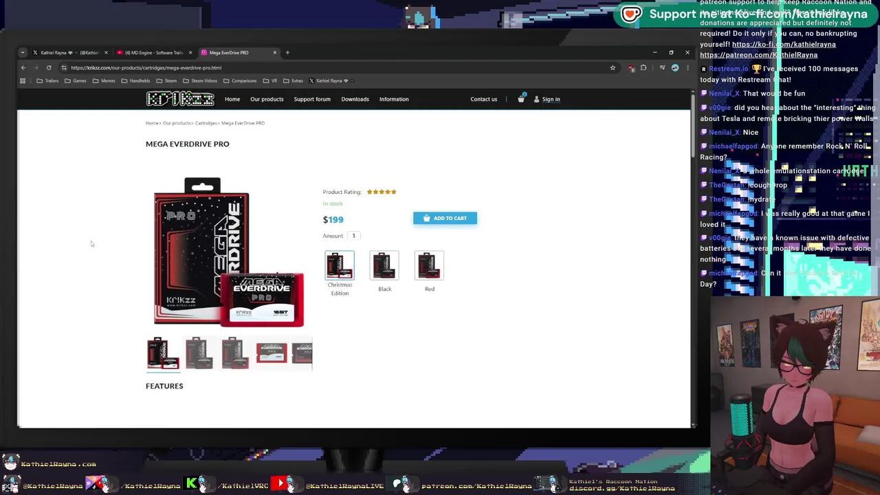Close the Mega EverDrive PRO tab
Image resolution: width=880 pixels, height=495 pixels.
click(x=274, y=52)
